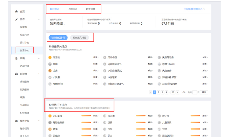
Task: Click the heat bar for 玩具
Action: click(141, 122)
